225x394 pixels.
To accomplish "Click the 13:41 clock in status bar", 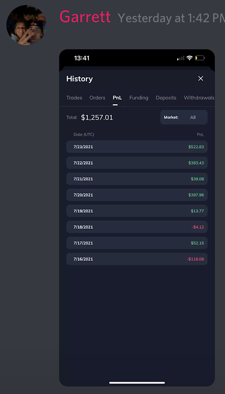I will 82,58.
